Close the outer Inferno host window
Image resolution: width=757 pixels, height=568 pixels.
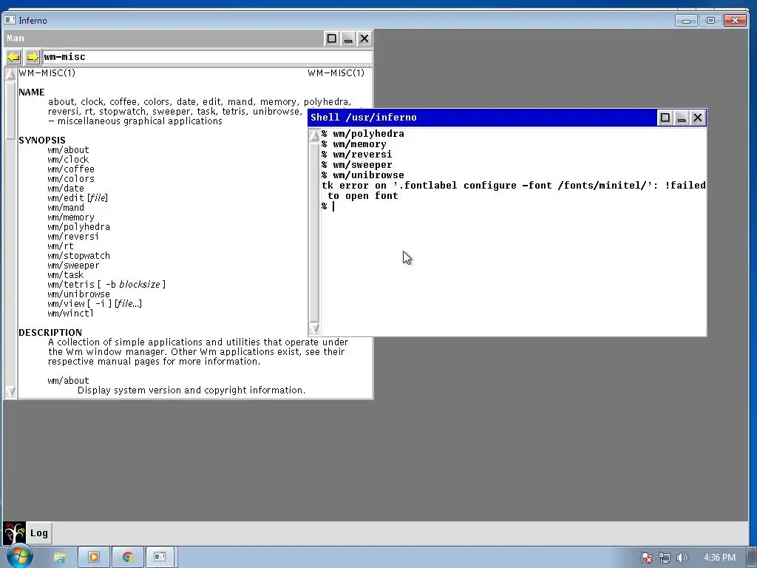[735, 20]
